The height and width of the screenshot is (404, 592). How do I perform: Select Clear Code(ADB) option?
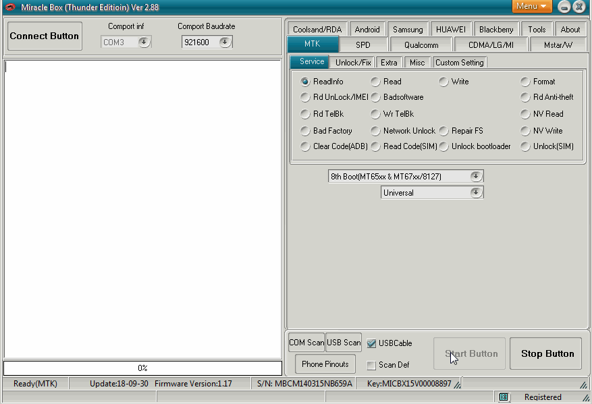[305, 146]
